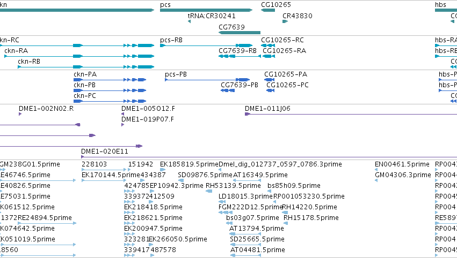Click the ckn-PA protein label
The width and height of the screenshot is (457, 258).
tap(85, 74)
